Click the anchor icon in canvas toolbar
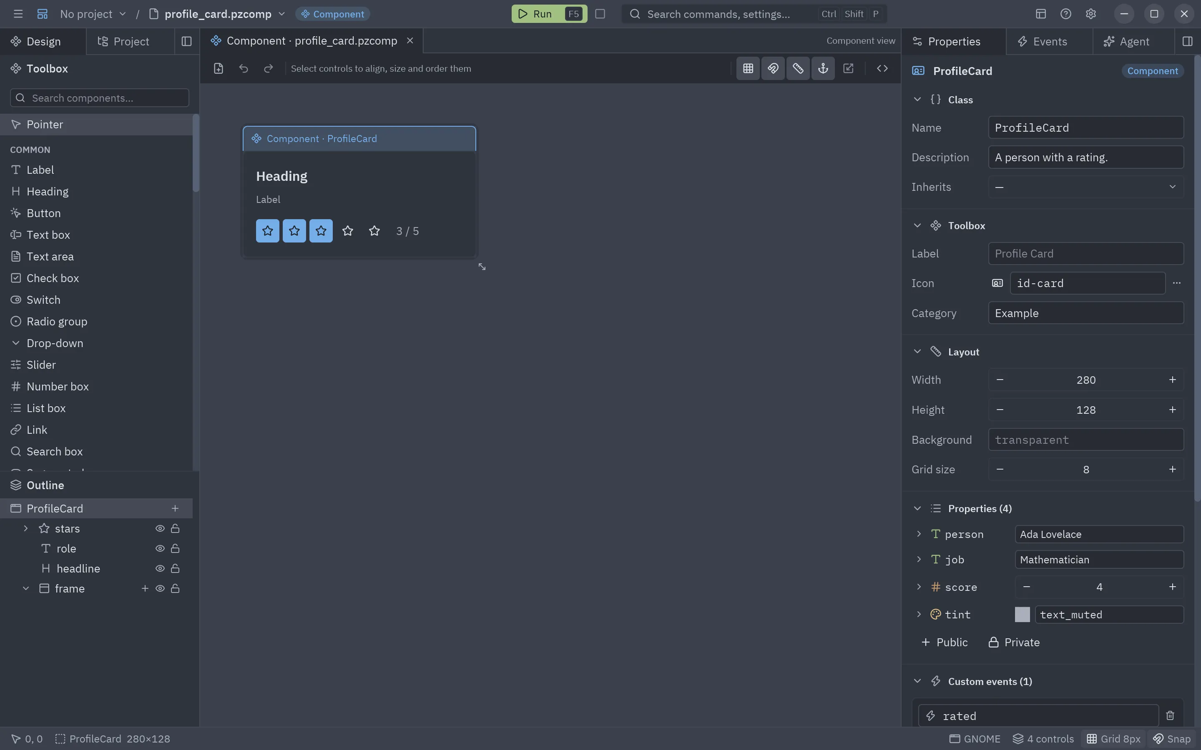 pos(823,68)
